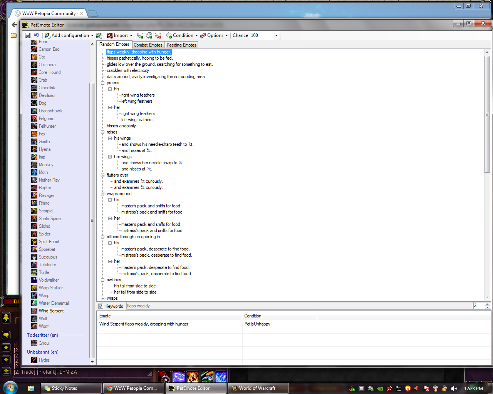Open WoW Petopia Com... taskbar button
The height and width of the screenshot is (394, 493).
(134, 388)
